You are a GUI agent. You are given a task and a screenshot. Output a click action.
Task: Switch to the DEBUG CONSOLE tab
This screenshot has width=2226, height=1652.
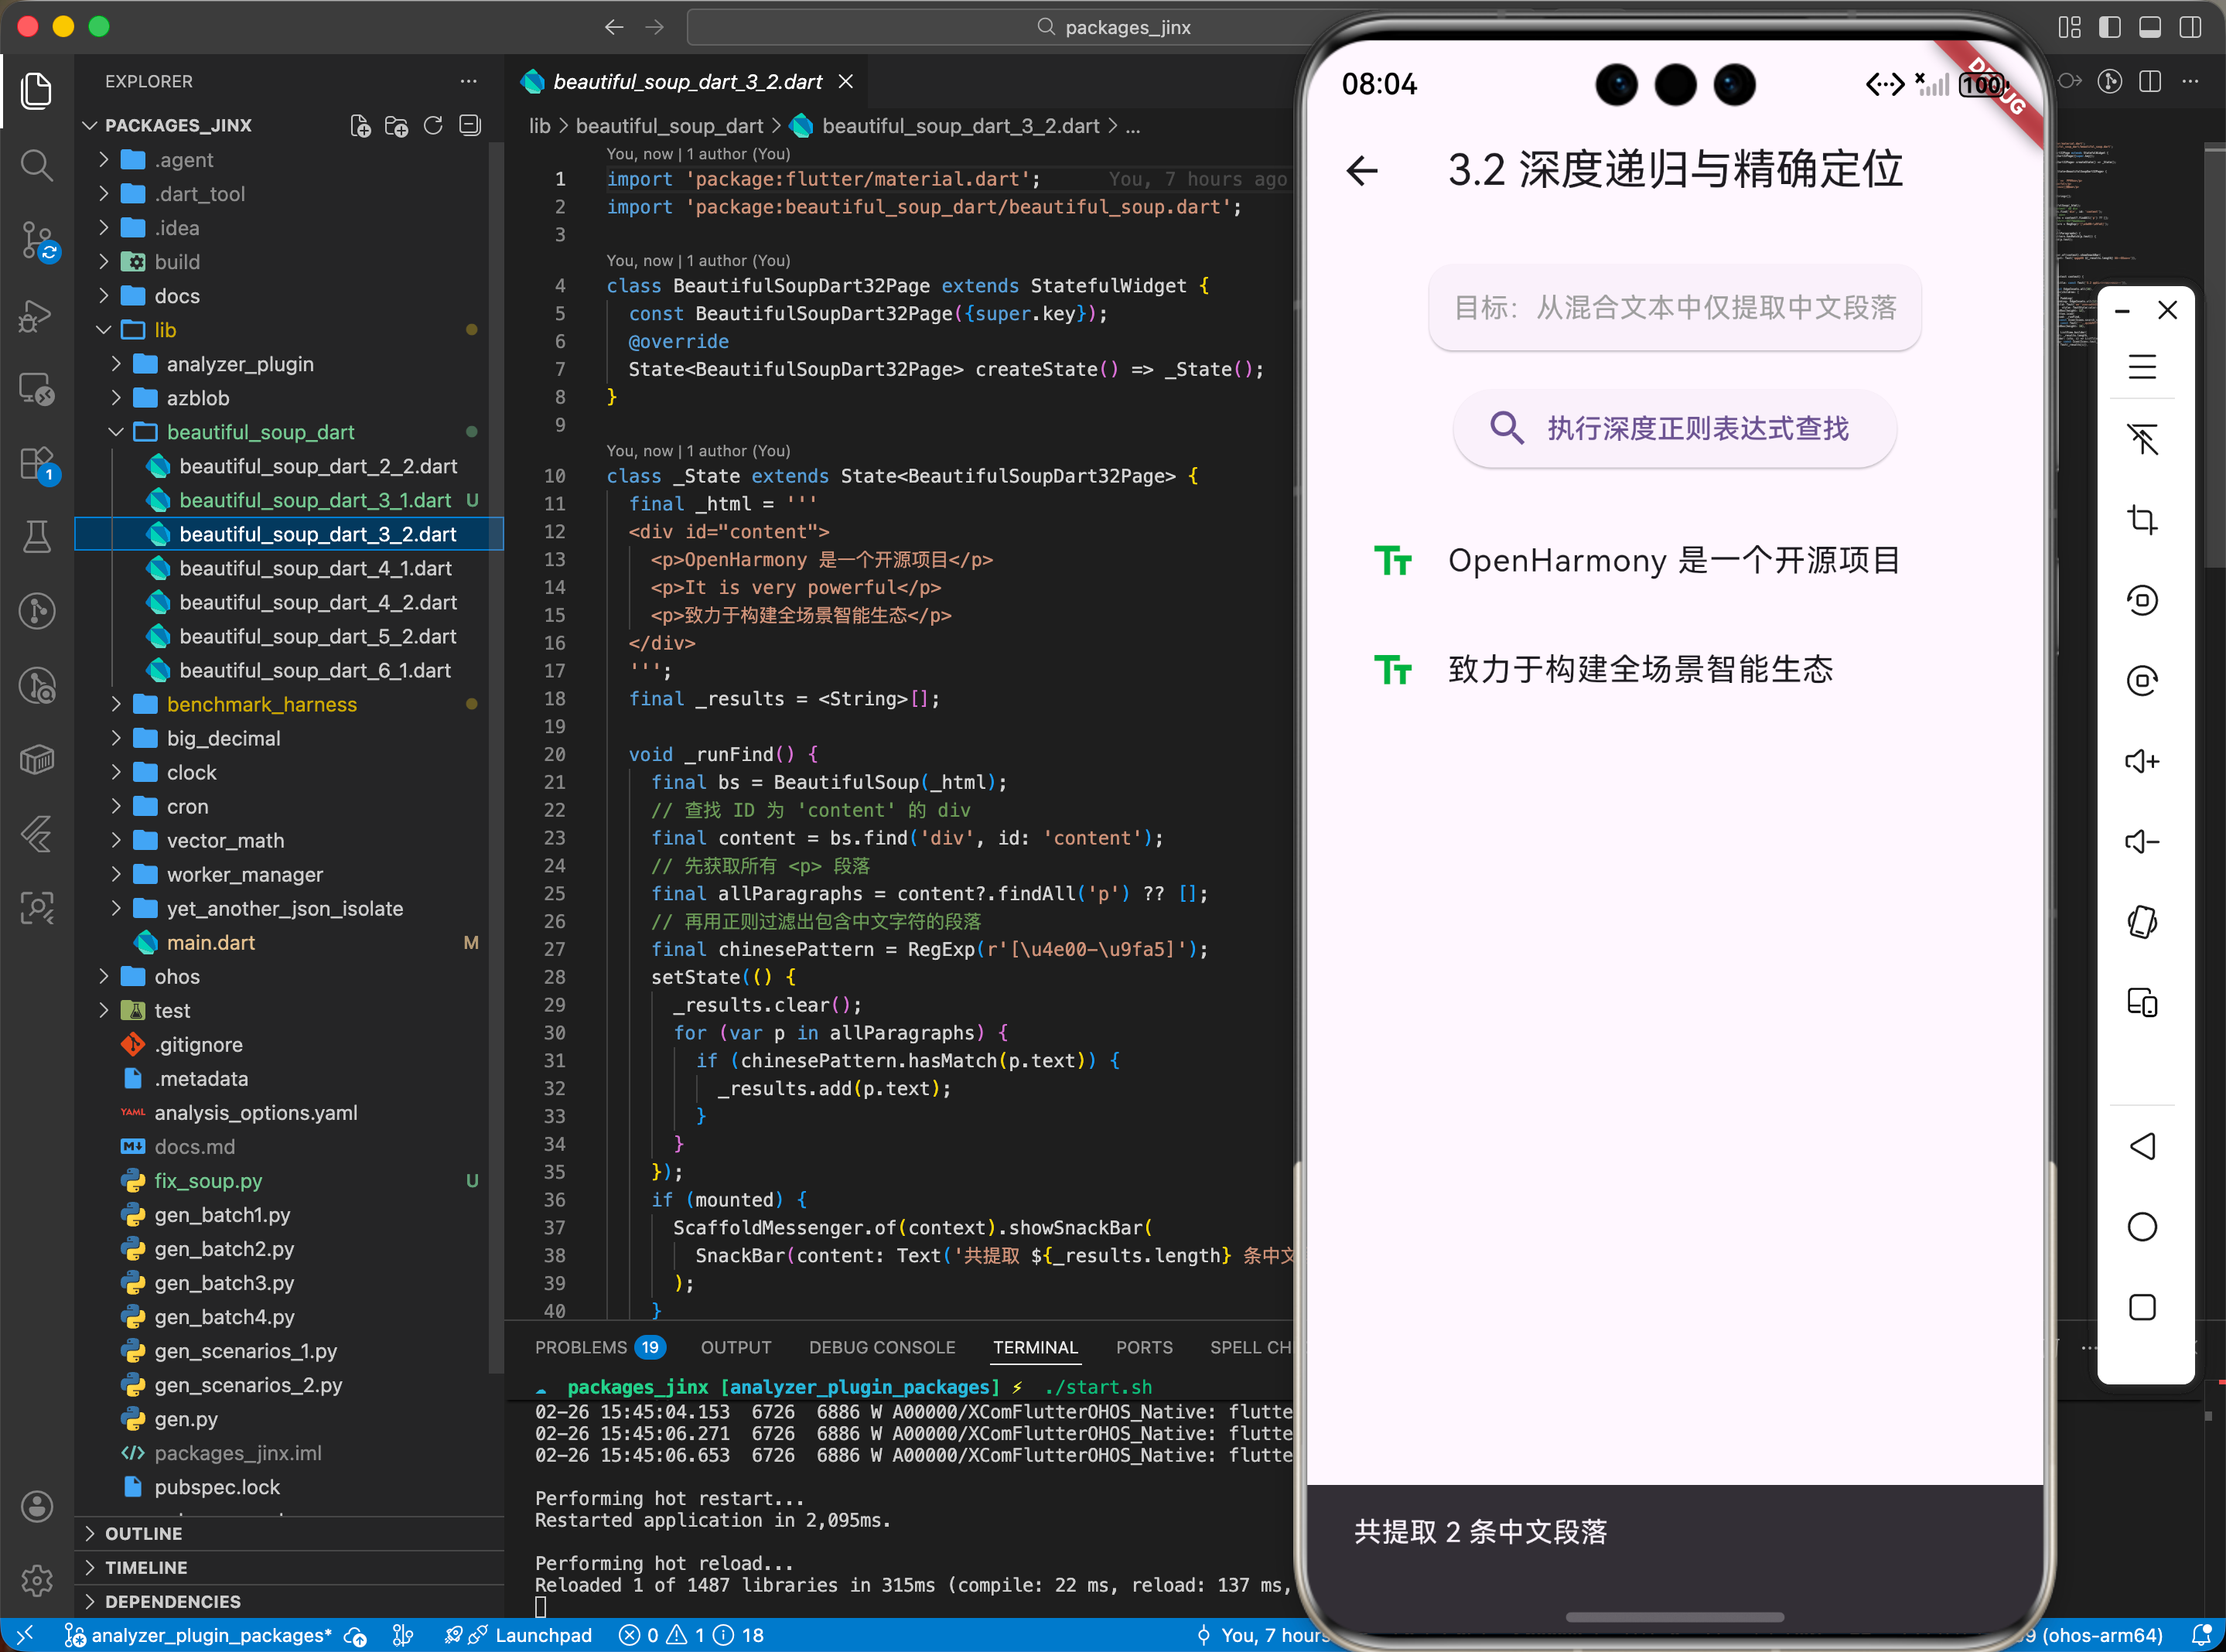[x=881, y=1347]
